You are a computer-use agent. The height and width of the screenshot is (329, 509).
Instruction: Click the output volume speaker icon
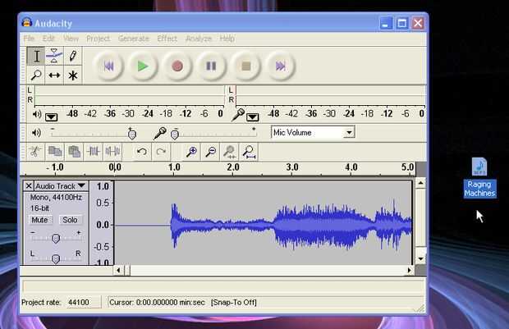tap(36, 132)
